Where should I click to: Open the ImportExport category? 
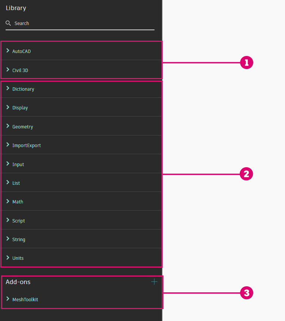point(27,146)
